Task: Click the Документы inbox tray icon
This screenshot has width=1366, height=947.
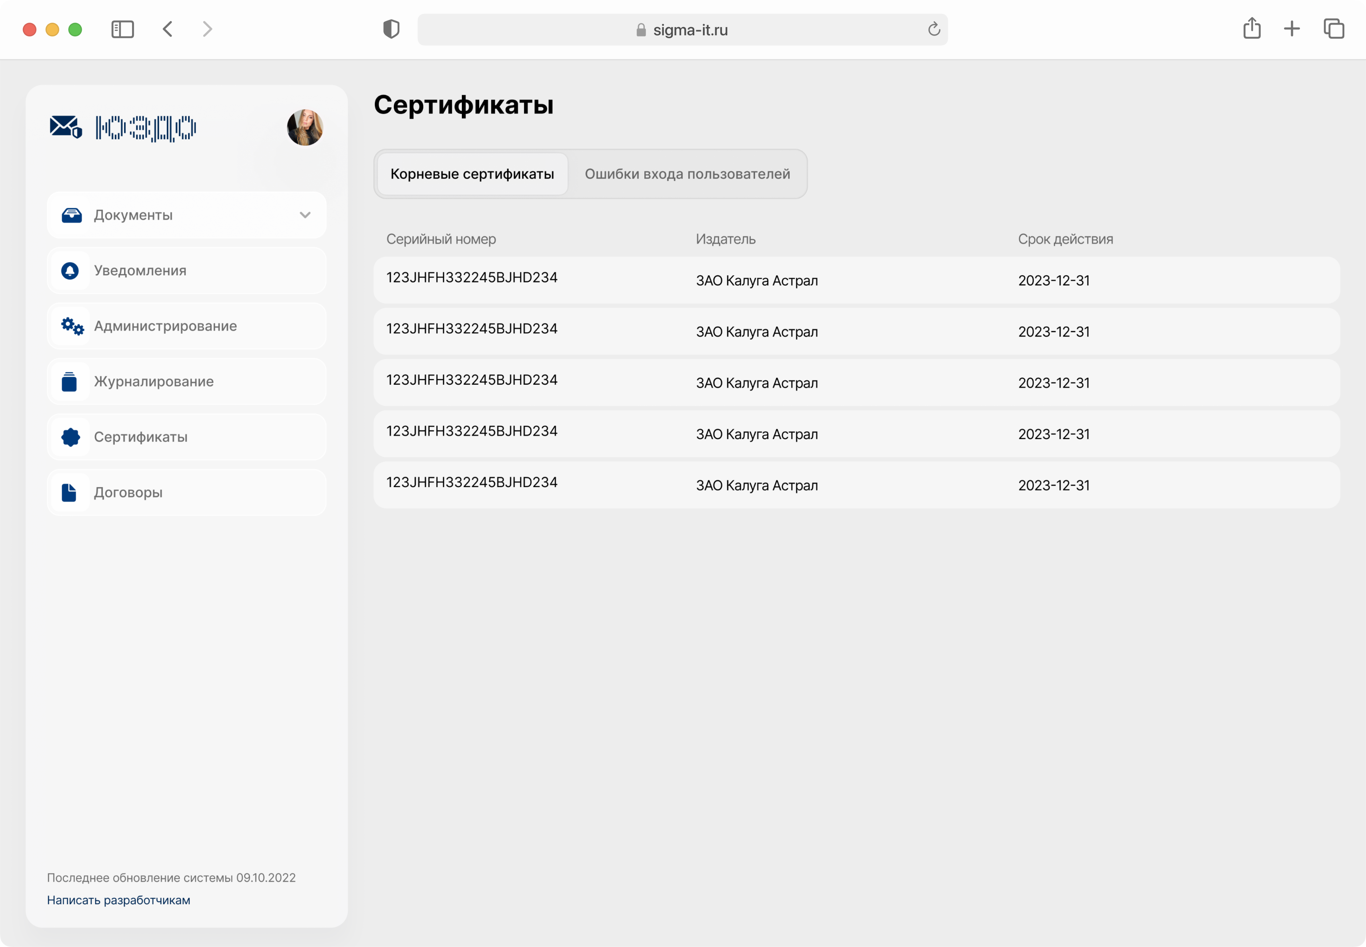Action: 72,215
